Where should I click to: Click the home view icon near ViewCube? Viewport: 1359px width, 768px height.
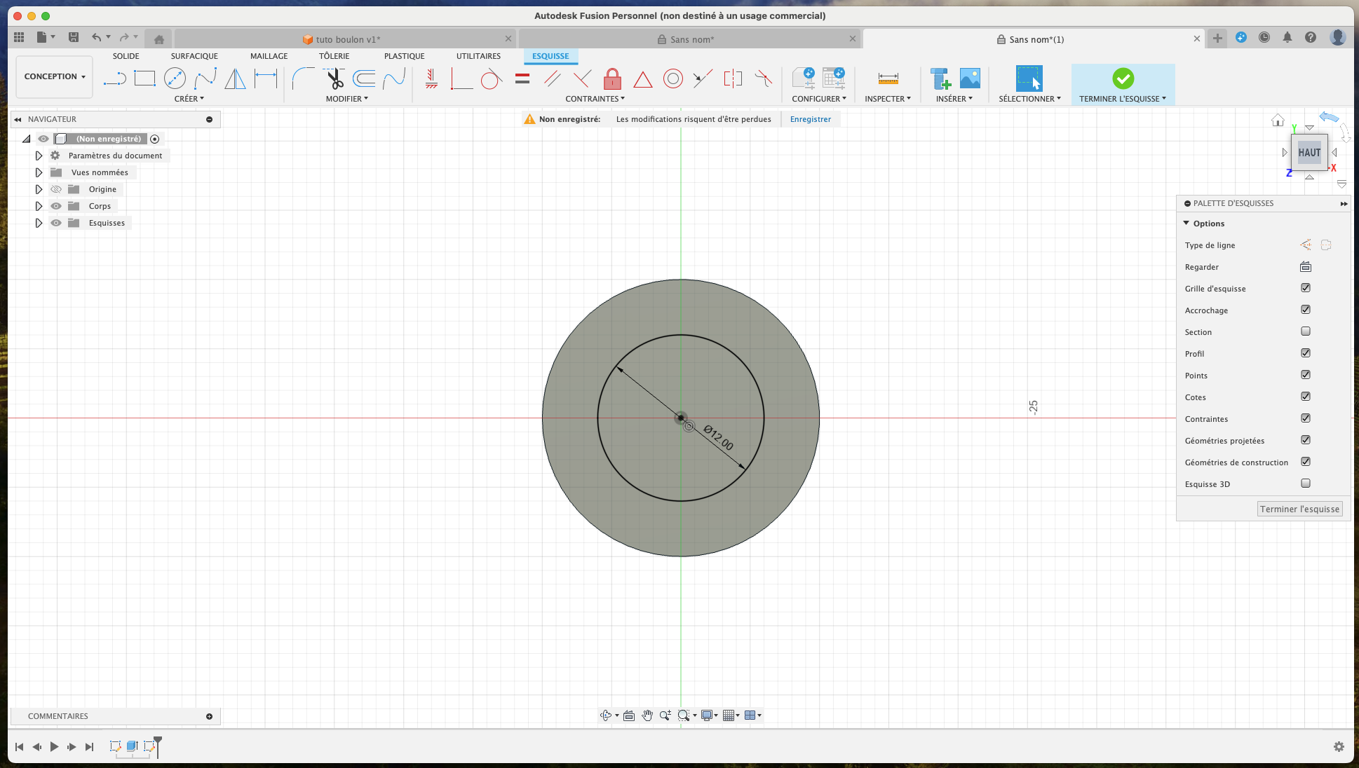click(x=1278, y=121)
